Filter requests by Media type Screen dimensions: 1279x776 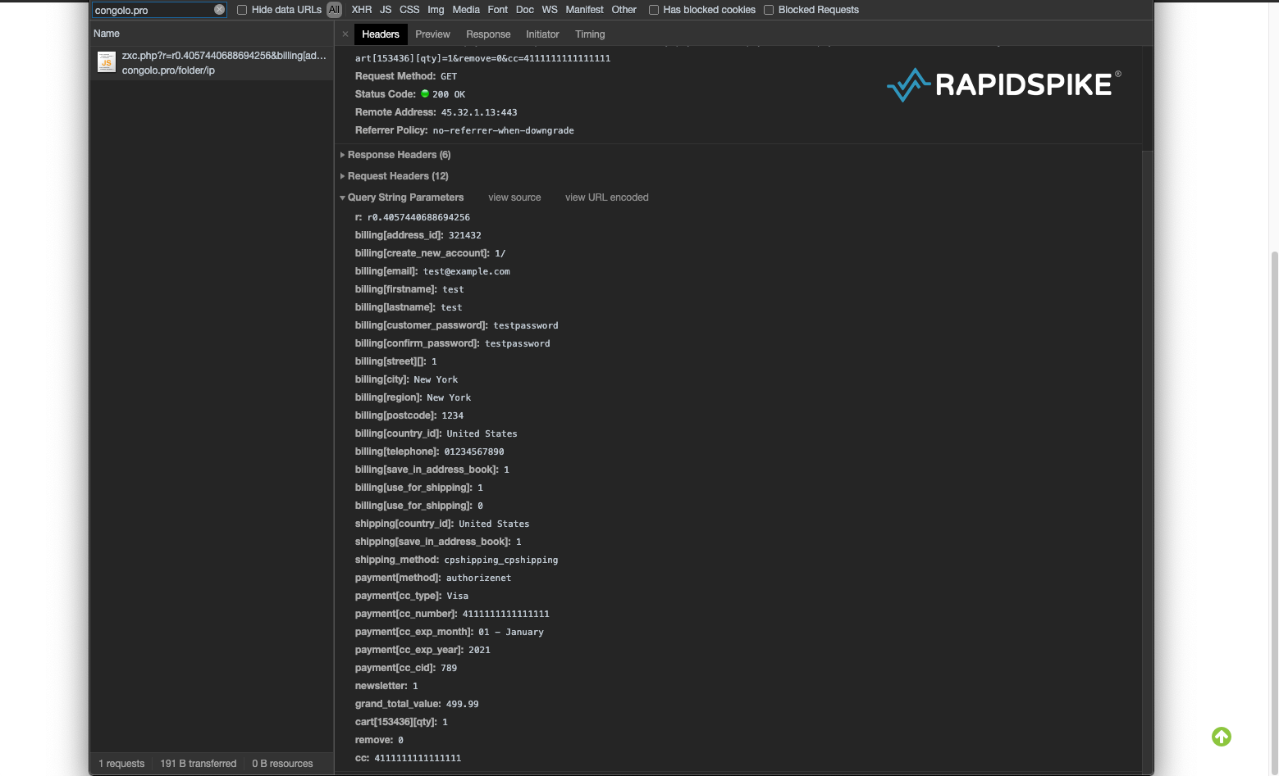(466, 10)
